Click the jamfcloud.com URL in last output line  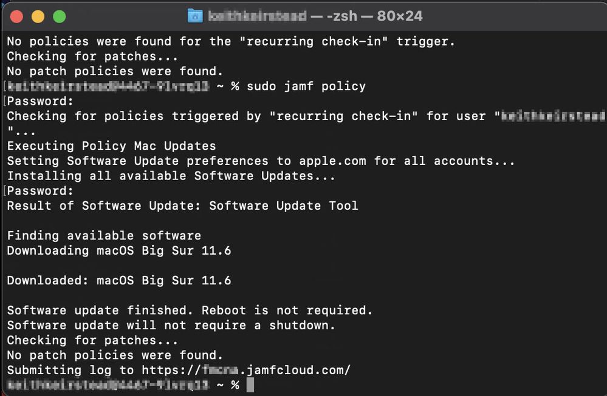pos(246,370)
